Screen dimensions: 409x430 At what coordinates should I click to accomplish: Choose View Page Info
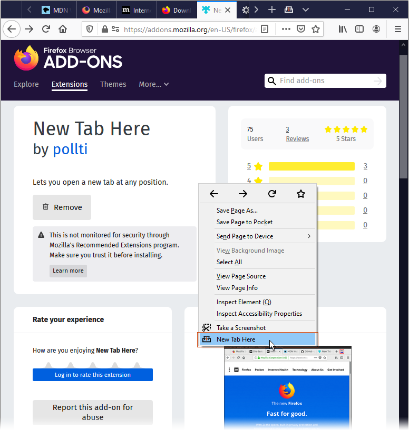(x=257, y=288)
